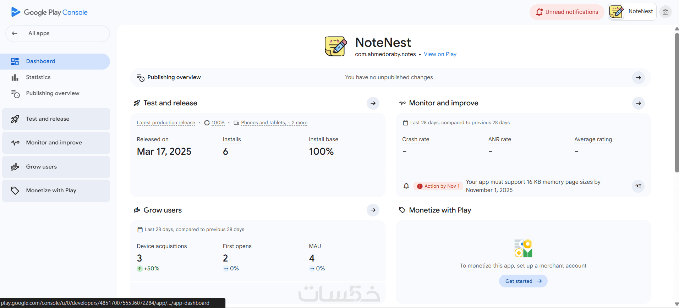Click the Google Play Console logo

49,12
